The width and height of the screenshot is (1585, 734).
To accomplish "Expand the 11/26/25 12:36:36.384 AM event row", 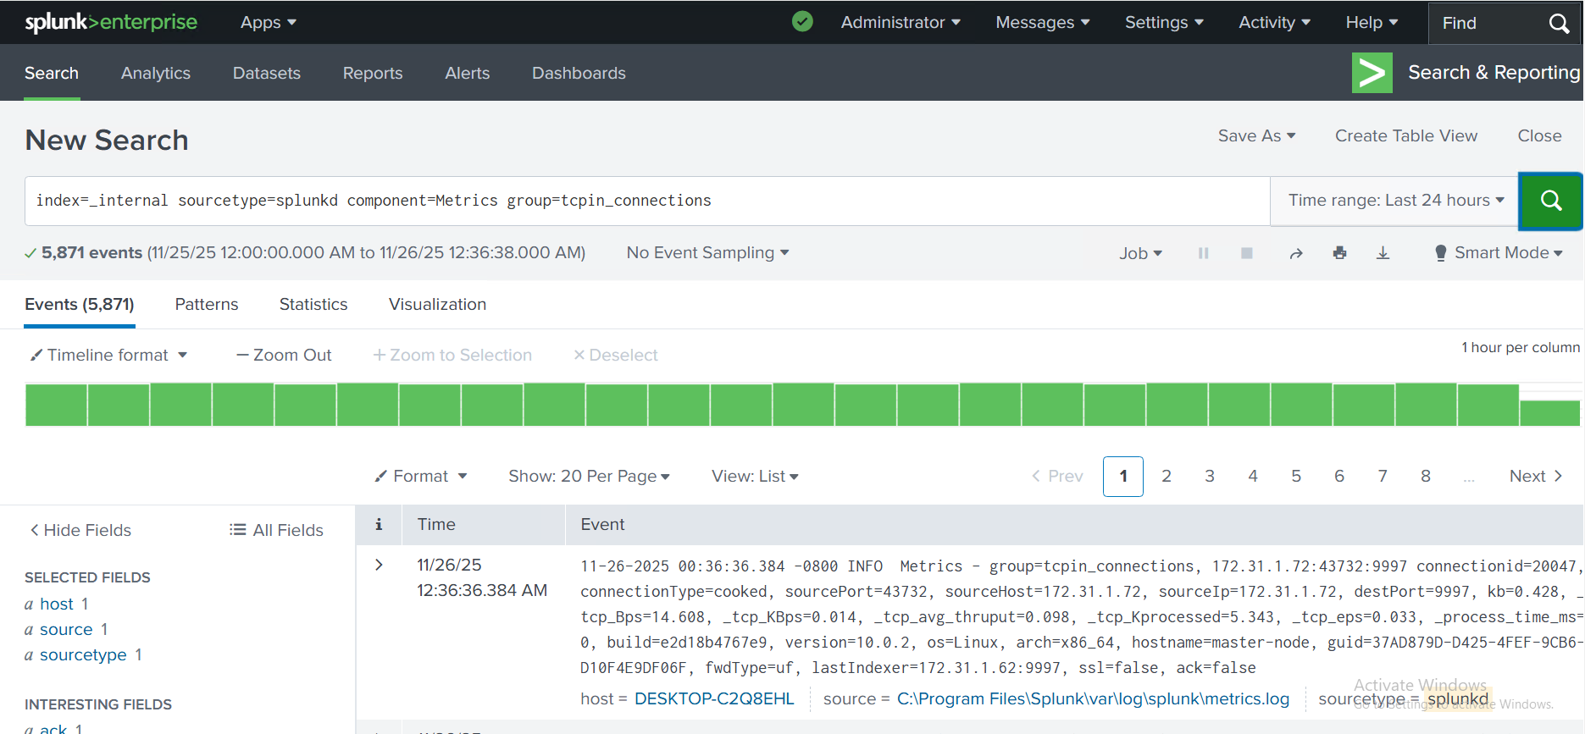I will [x=379, y=565].
